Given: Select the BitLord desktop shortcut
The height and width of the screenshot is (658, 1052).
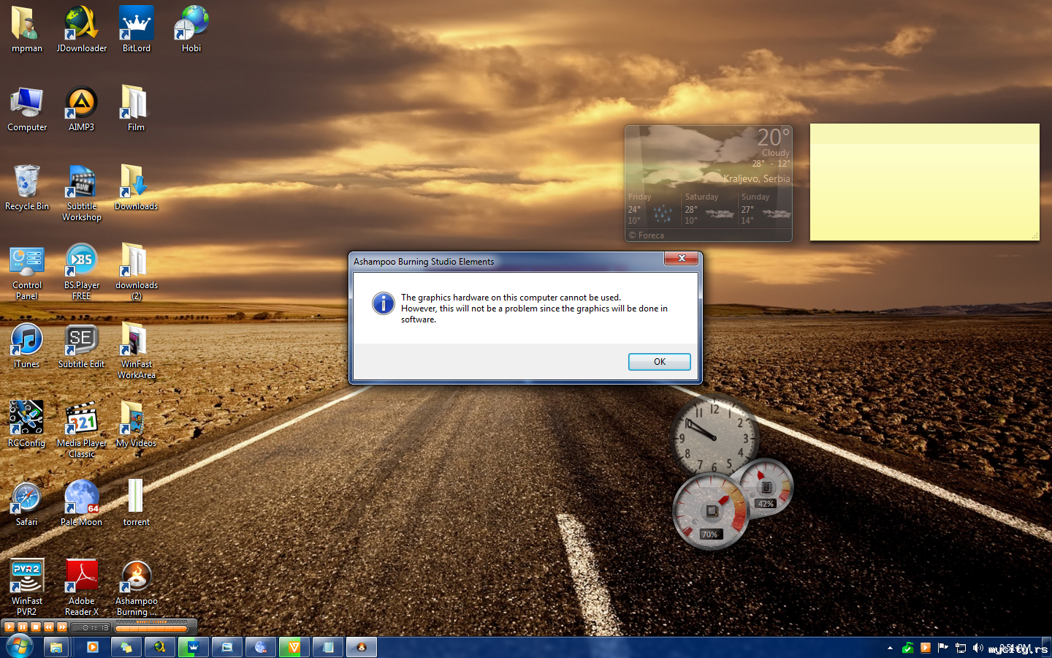Looking at the screenshot, I should pos(137,30).
